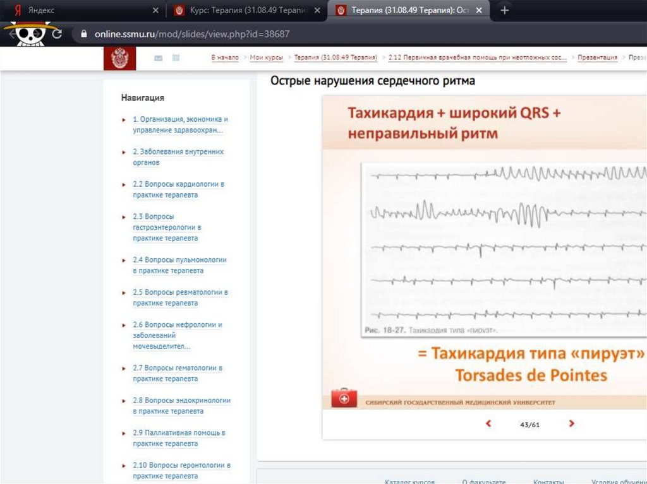Expand arrow beside '2.2 Вопросы кардиологии'
The height and width of the screenshot is (484, 647).
point(124,185)
